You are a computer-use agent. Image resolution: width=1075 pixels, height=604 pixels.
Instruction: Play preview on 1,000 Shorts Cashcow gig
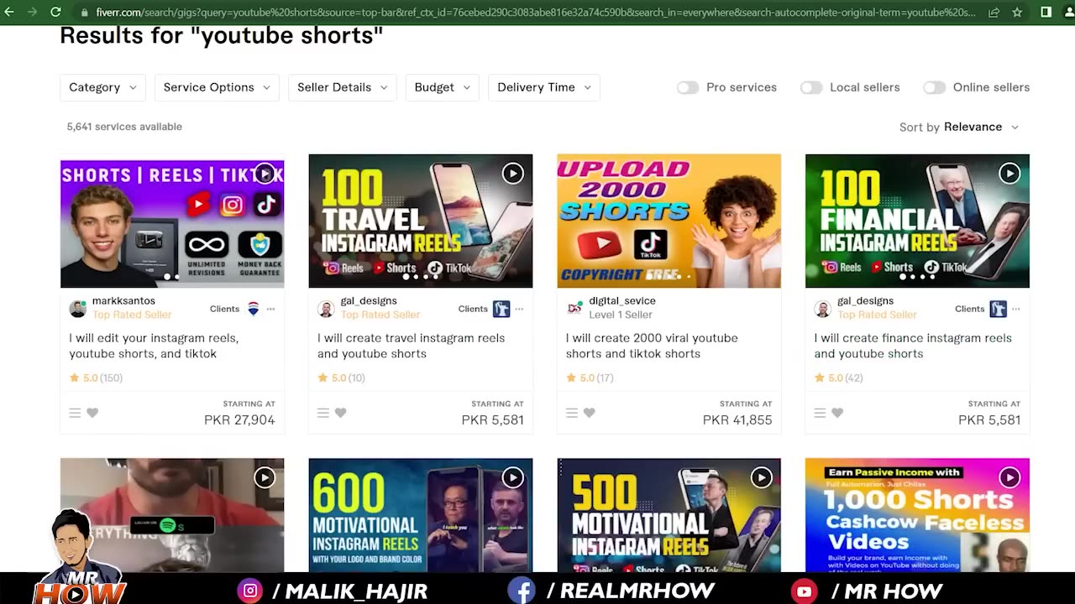pos(1009,477)
